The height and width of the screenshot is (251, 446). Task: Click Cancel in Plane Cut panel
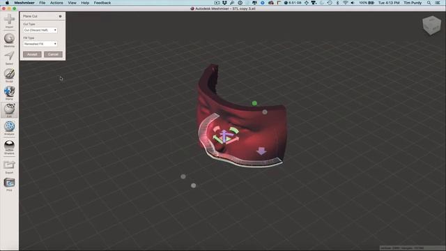[53, 54]
